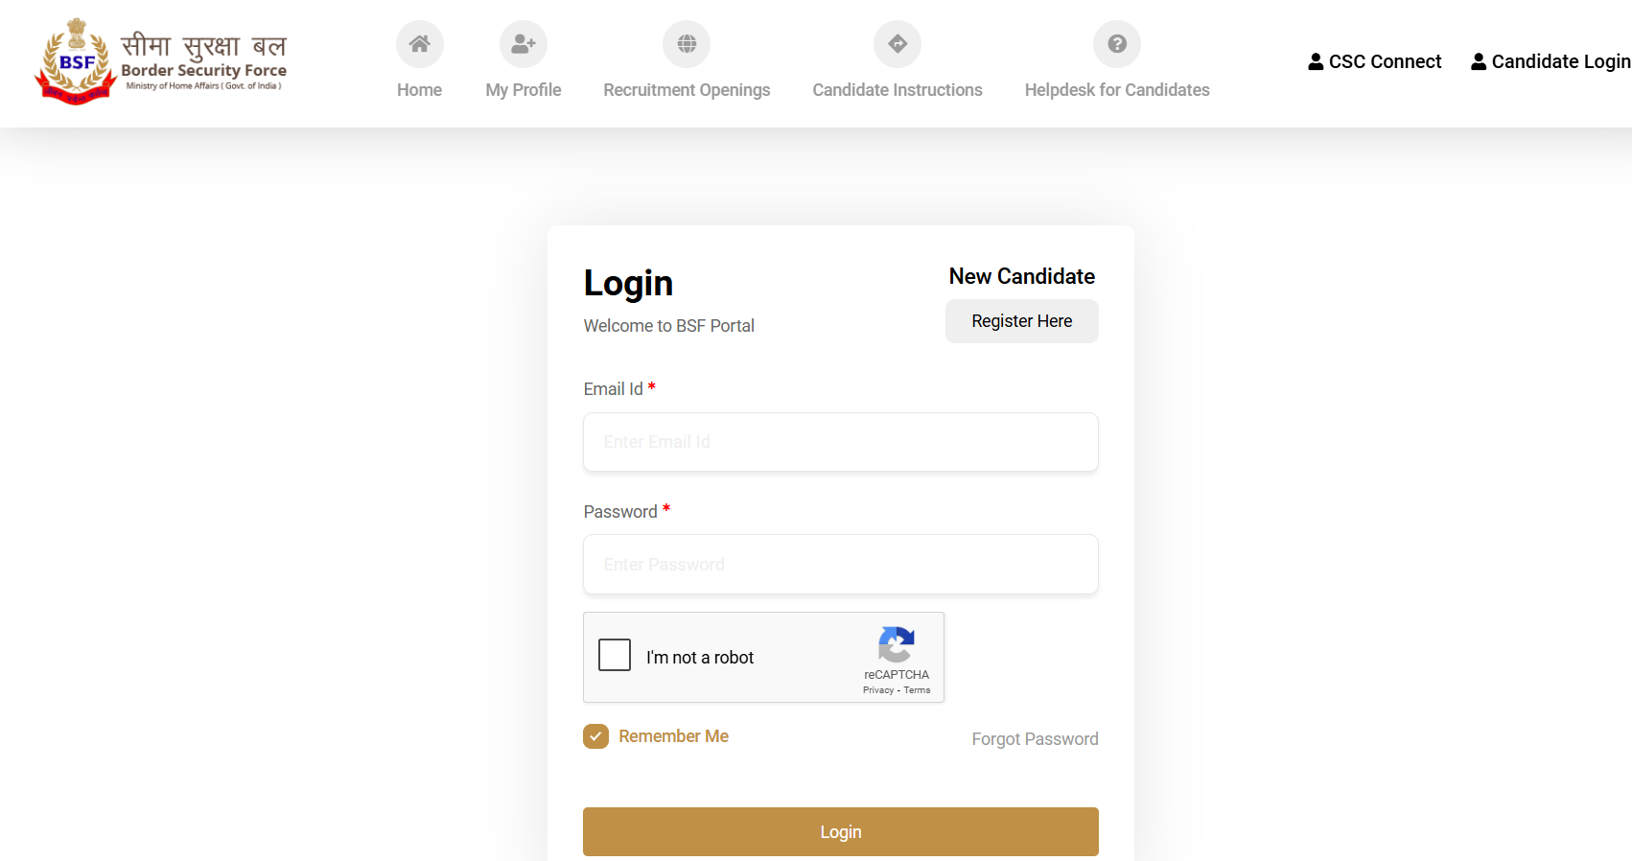Click the person icon beside CSC Connect
This screenshot has height=861, width=1632.
coord(1316,61)
